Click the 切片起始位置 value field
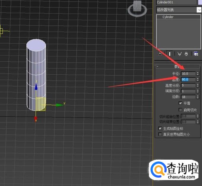202x186 pixels. [188, 116]
